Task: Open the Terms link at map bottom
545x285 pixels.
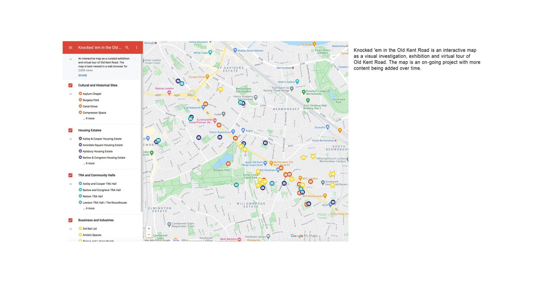Action: 176,240
